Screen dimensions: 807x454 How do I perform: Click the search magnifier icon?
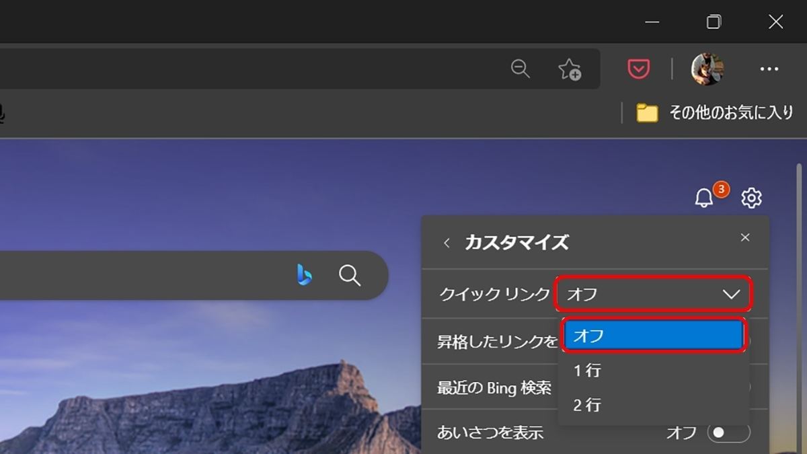(350, 275)
